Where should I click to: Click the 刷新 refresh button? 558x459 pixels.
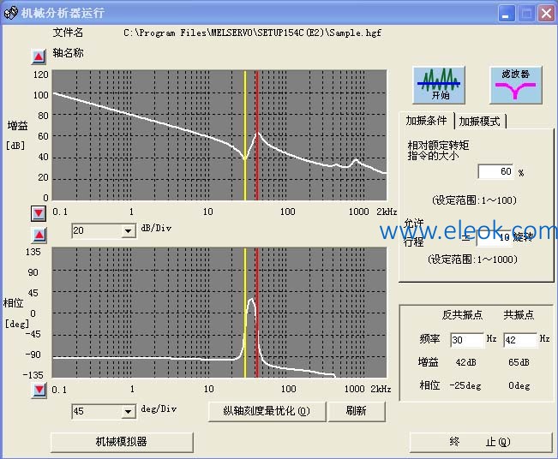[357, 411]
